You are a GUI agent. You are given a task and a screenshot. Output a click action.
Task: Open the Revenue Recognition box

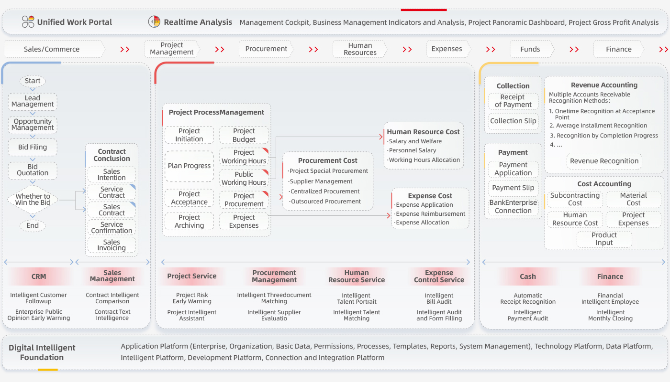[604, 161]
